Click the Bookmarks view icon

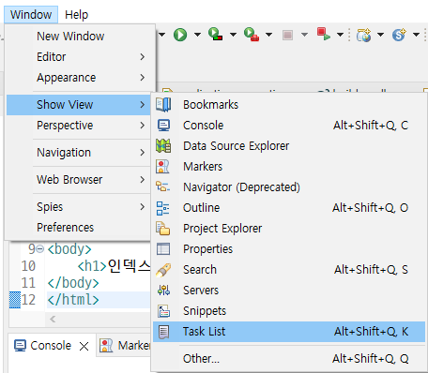pyautogui.click(x=163, y=105)
